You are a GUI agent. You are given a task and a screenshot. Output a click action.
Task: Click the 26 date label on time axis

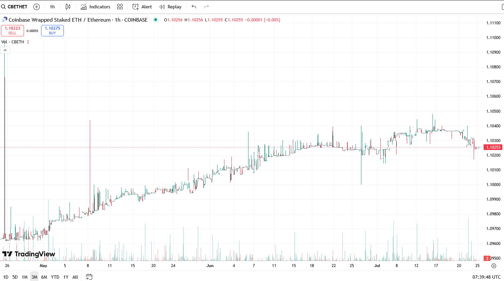(x=7, y=266)
